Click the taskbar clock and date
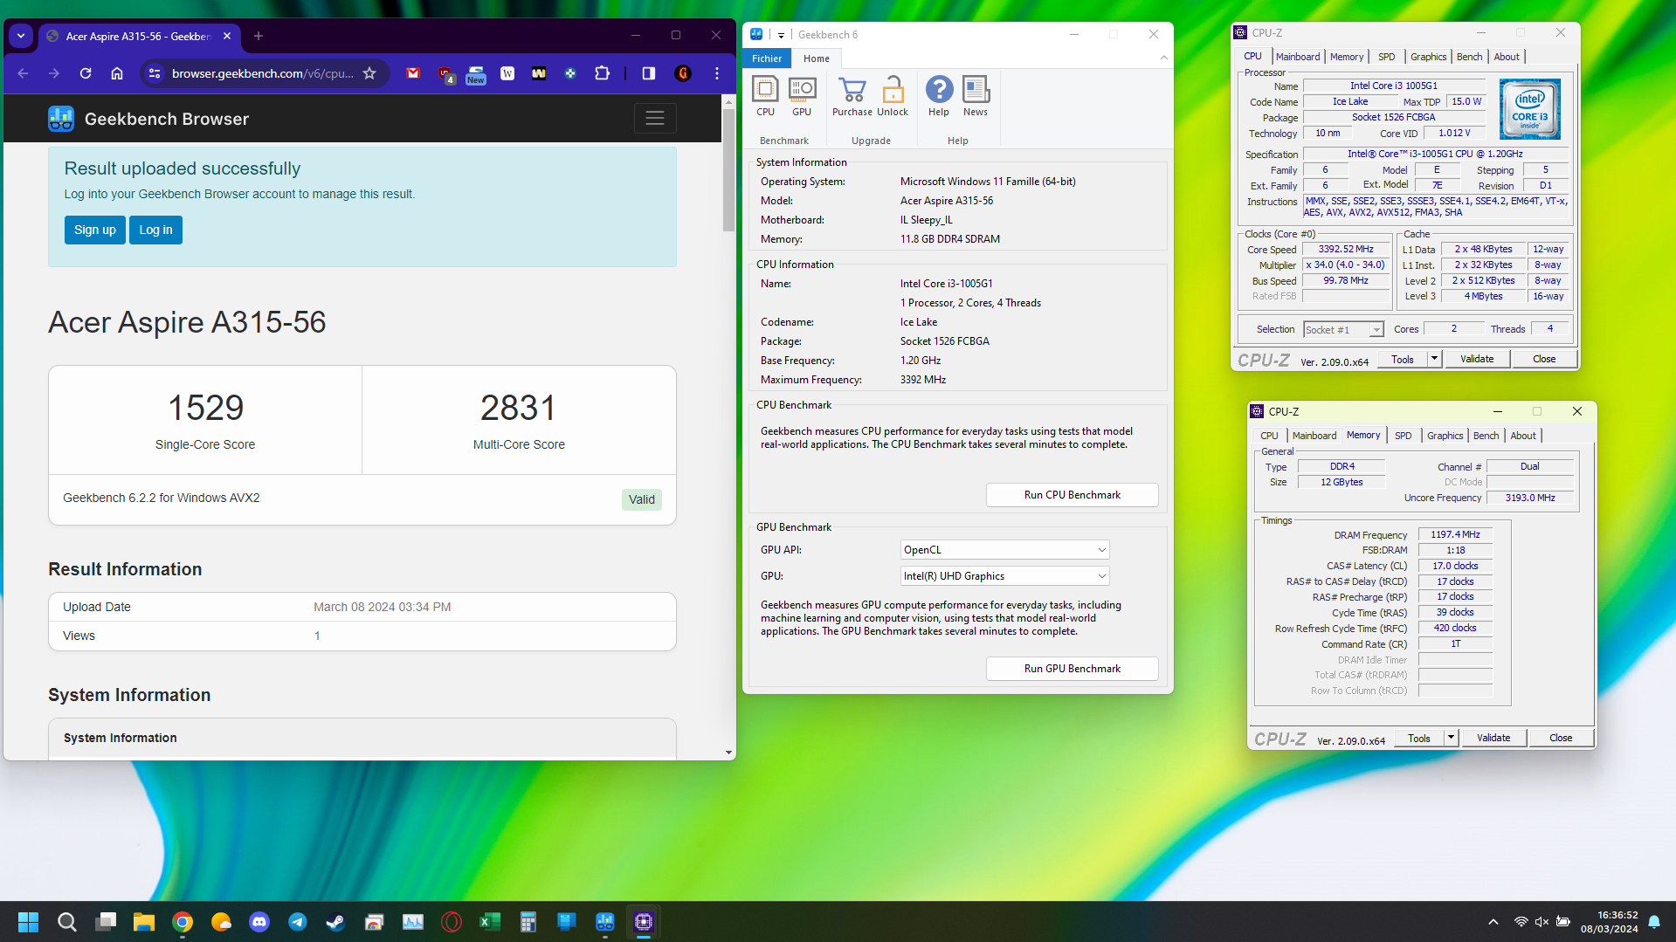This screenshot has width=1676, height=942. pyautogui.click(x=1609, y=922)
